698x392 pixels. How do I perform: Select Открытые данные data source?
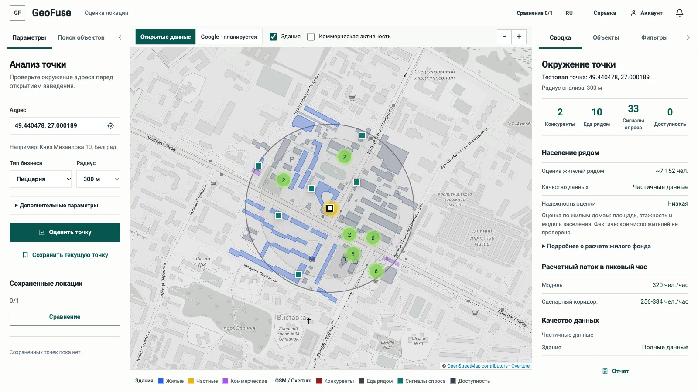[166, 37]
